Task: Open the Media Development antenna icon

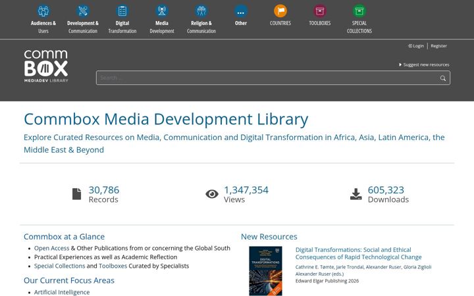Action: [x=162, y=11]
